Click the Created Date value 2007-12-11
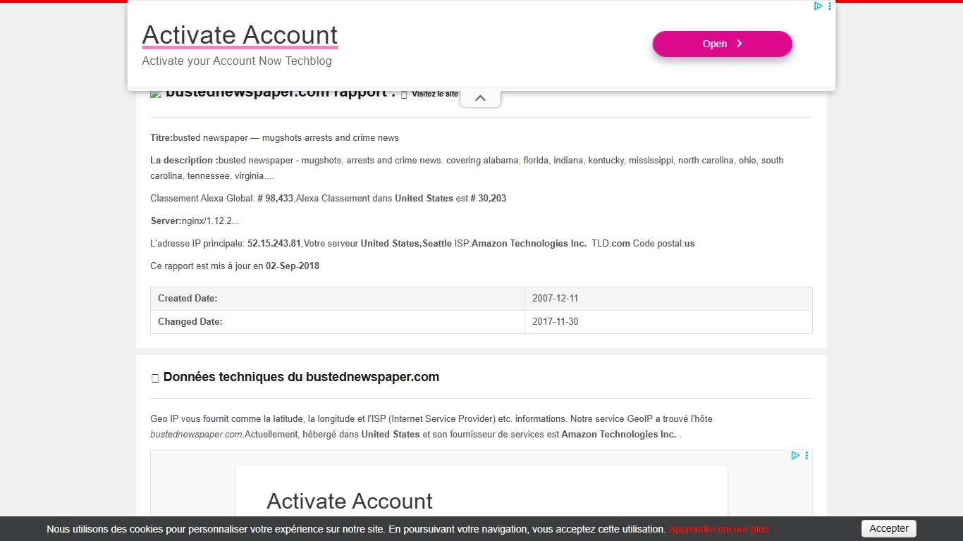The width and height of the screenshot is (963, 541). 555,299
